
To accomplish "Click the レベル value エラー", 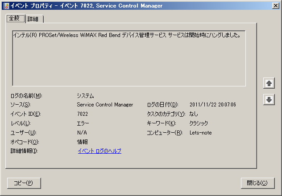I will [x=83, y=123].
